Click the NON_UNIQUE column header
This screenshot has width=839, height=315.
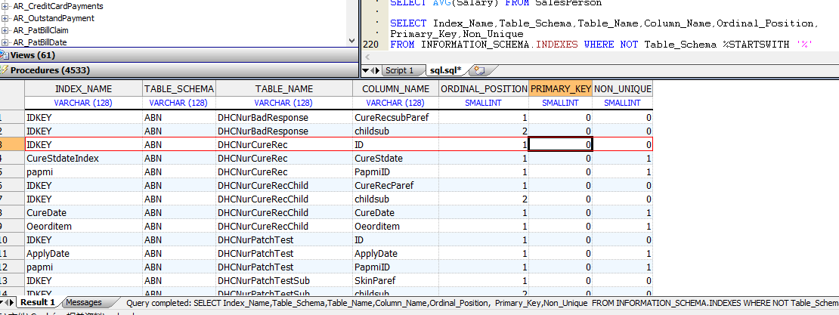(623, 88)
